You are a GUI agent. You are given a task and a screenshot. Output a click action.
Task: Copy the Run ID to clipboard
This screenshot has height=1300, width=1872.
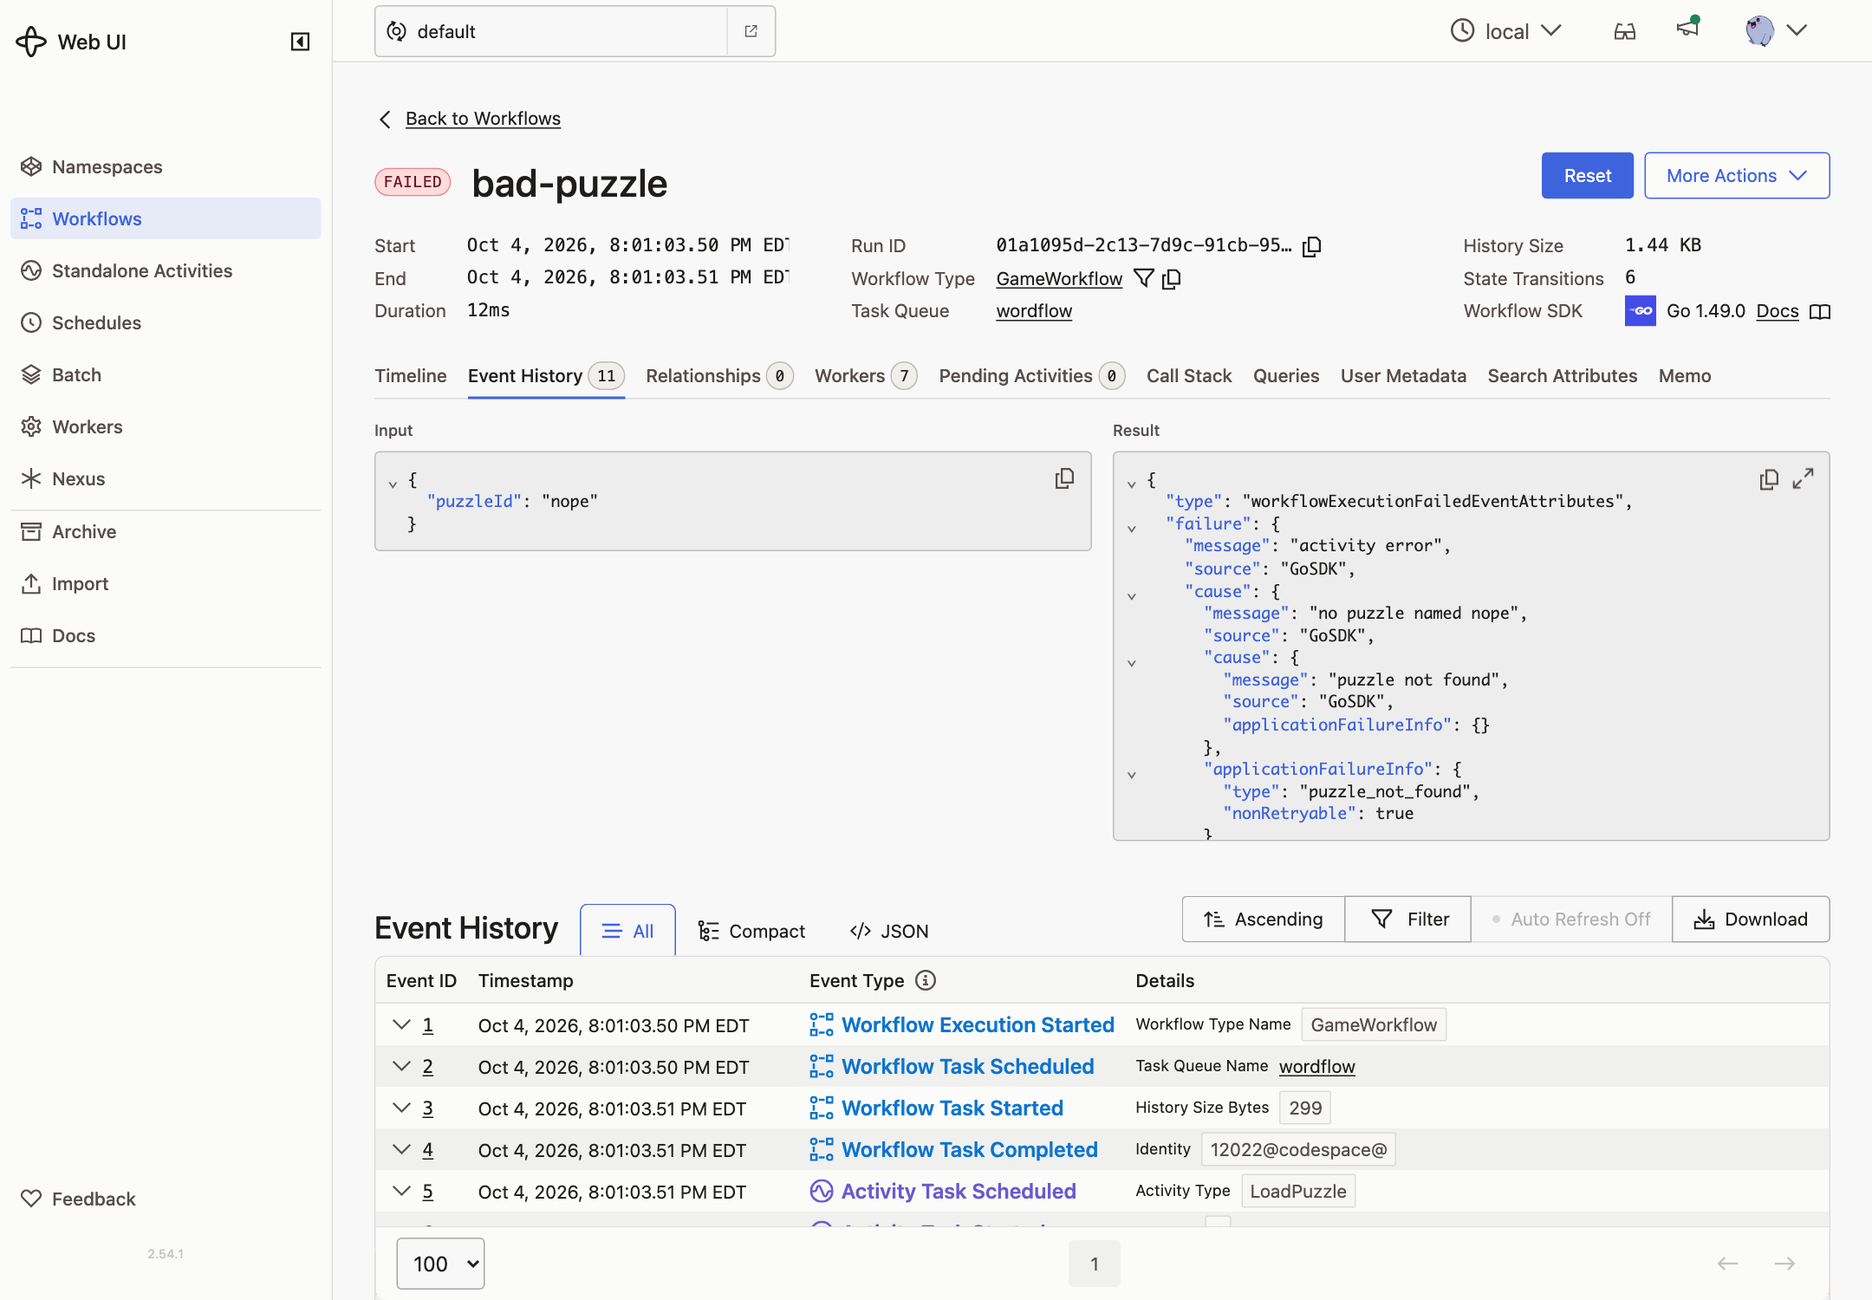tap(1312, 246)
